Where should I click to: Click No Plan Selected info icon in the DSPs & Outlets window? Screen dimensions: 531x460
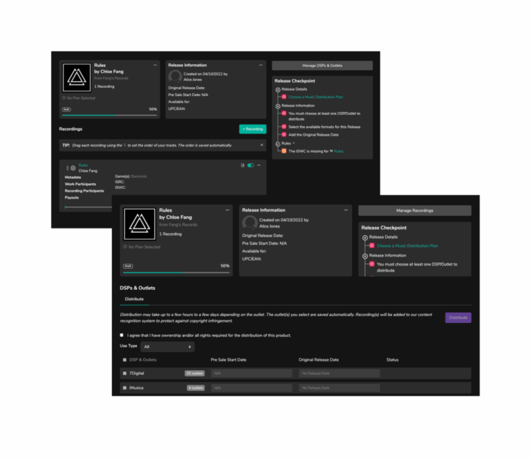pyautogui.click(x=125, y=246)
